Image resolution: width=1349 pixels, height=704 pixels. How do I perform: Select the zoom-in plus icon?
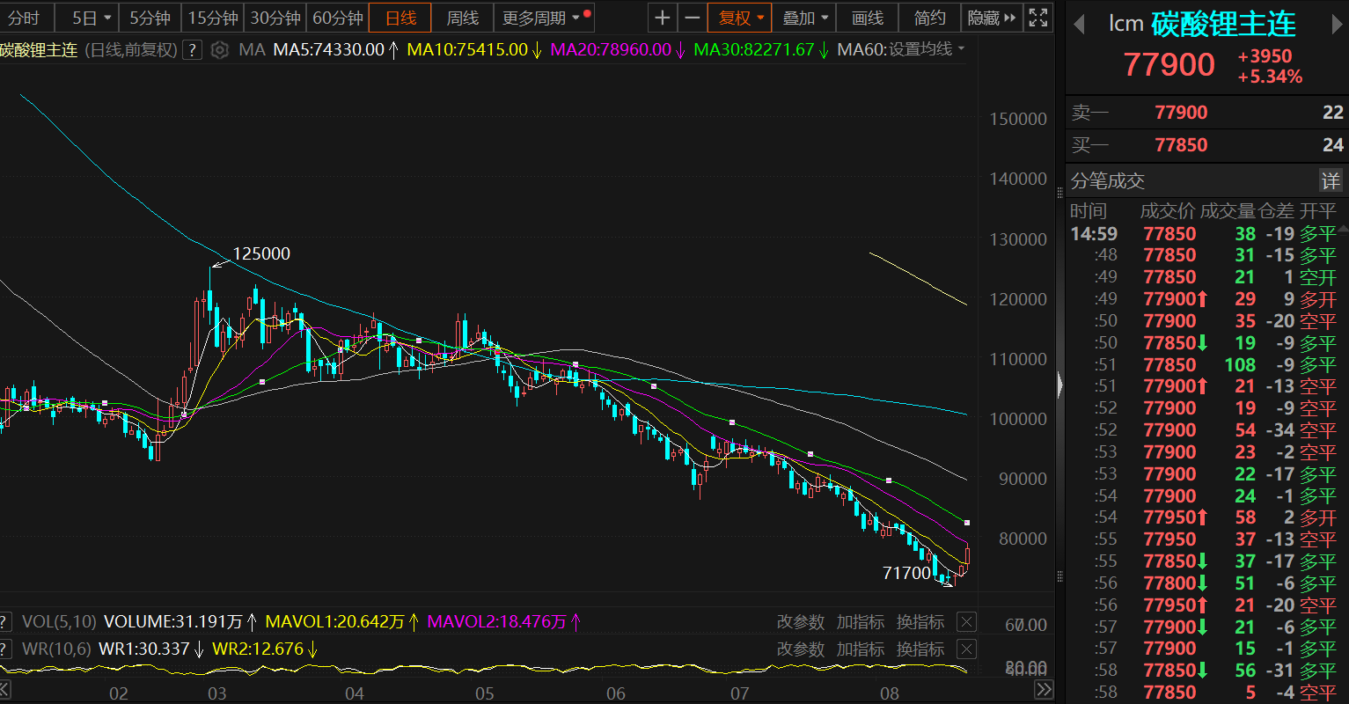tap(662, 17)
